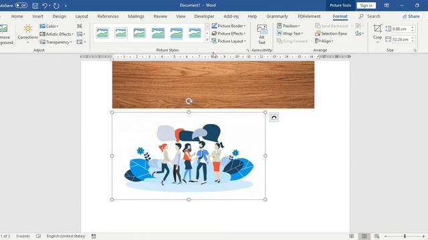Switch to Print Layout view in status bar
Screen dimensions: 428x240
[364, 236]
